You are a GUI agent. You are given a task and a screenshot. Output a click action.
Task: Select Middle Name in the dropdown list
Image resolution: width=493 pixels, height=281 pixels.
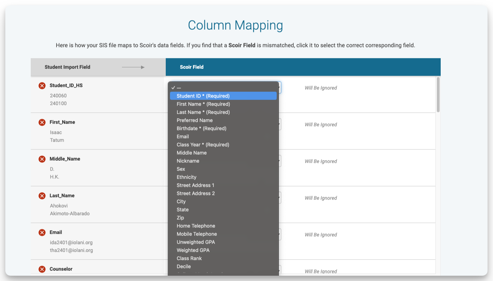[x=223, y=153]
